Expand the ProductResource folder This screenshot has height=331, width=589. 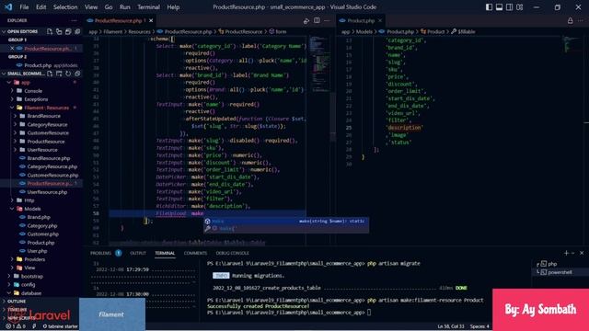coord(41,142)
